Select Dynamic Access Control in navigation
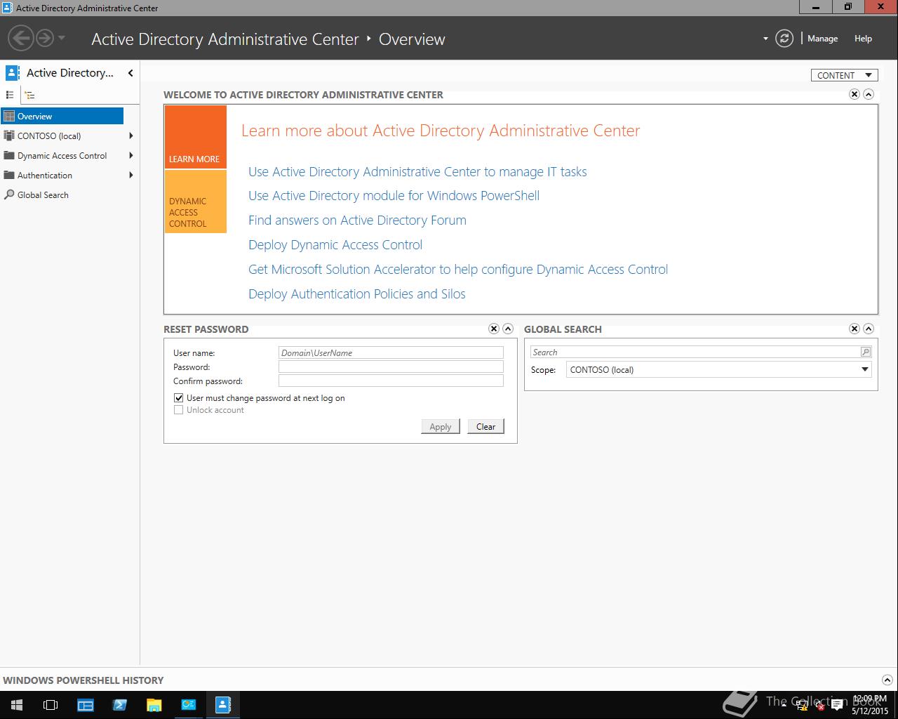This screenshot has height=719, width=898. point(62,155)
